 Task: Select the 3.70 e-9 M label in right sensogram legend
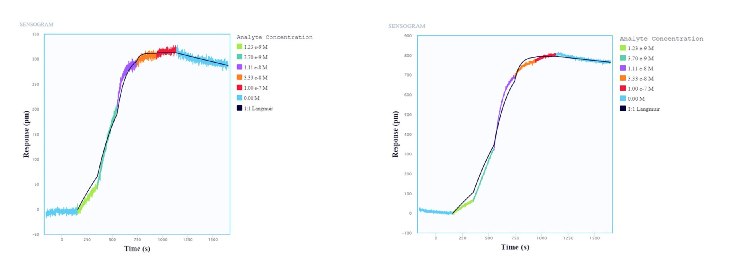[640, 58]
